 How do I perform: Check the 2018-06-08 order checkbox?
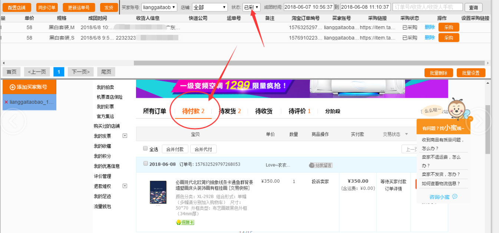point(145,163)
